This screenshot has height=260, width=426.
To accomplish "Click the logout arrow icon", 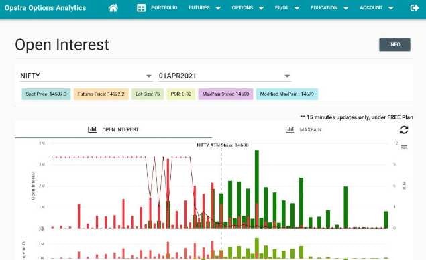I will [415, 8].
